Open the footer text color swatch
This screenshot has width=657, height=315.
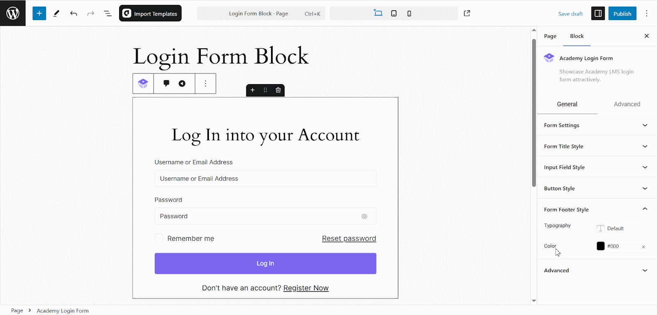(600, 246)
